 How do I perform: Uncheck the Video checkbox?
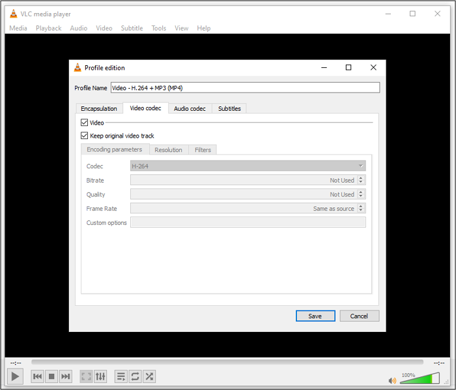[x=84, y=123]
